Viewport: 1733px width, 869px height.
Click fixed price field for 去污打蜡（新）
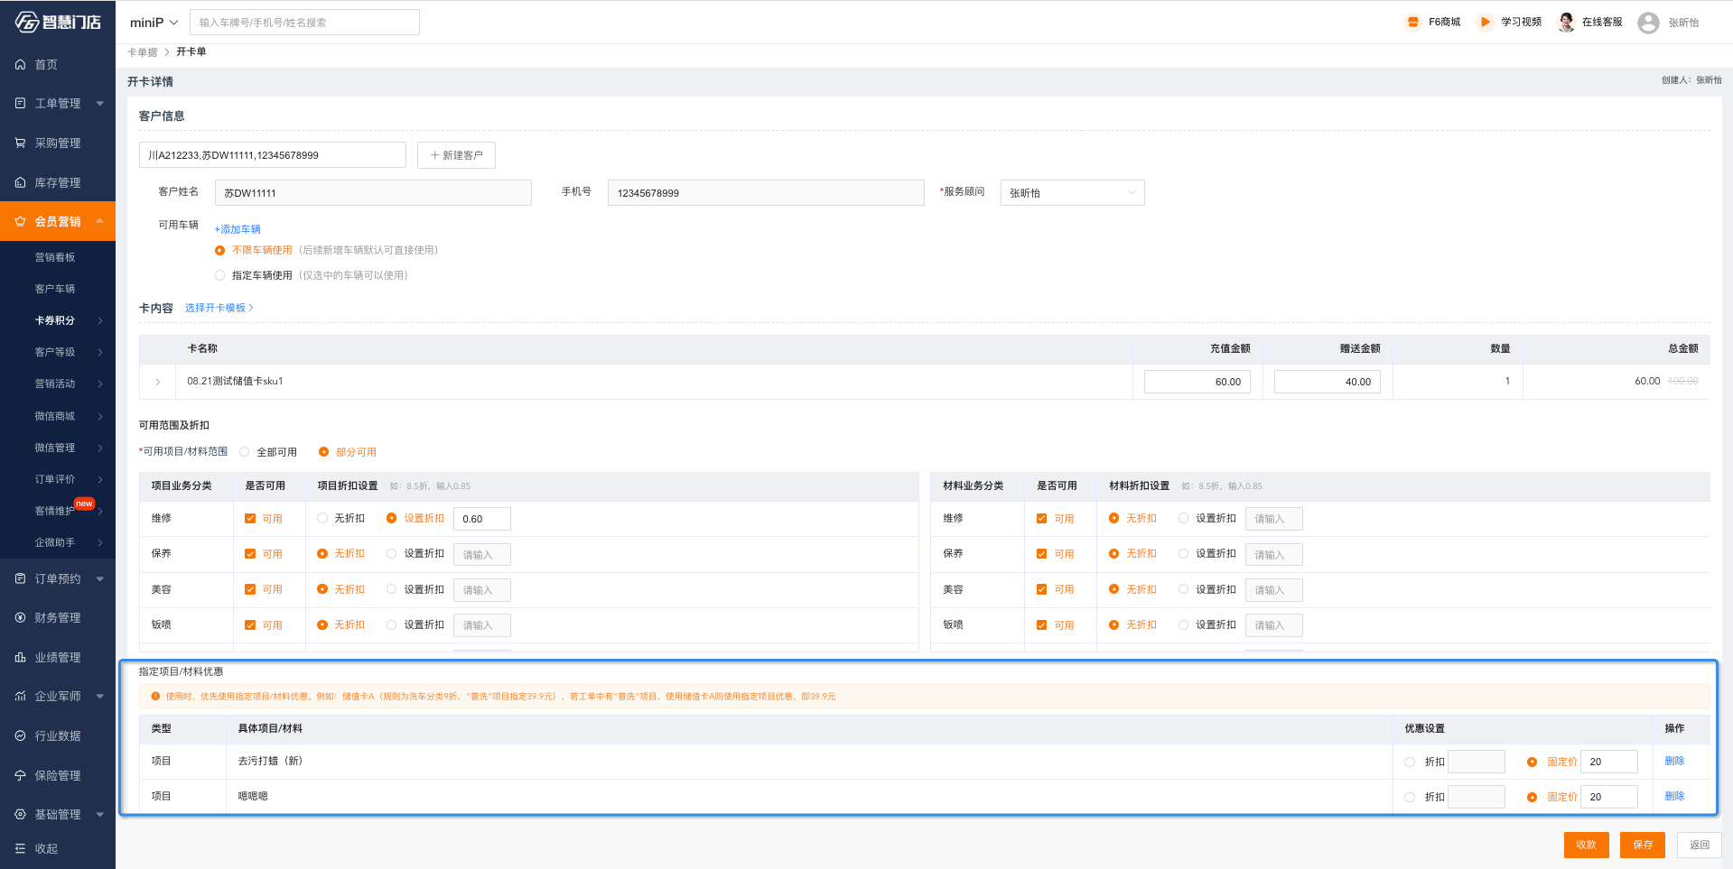[1609, 762]
